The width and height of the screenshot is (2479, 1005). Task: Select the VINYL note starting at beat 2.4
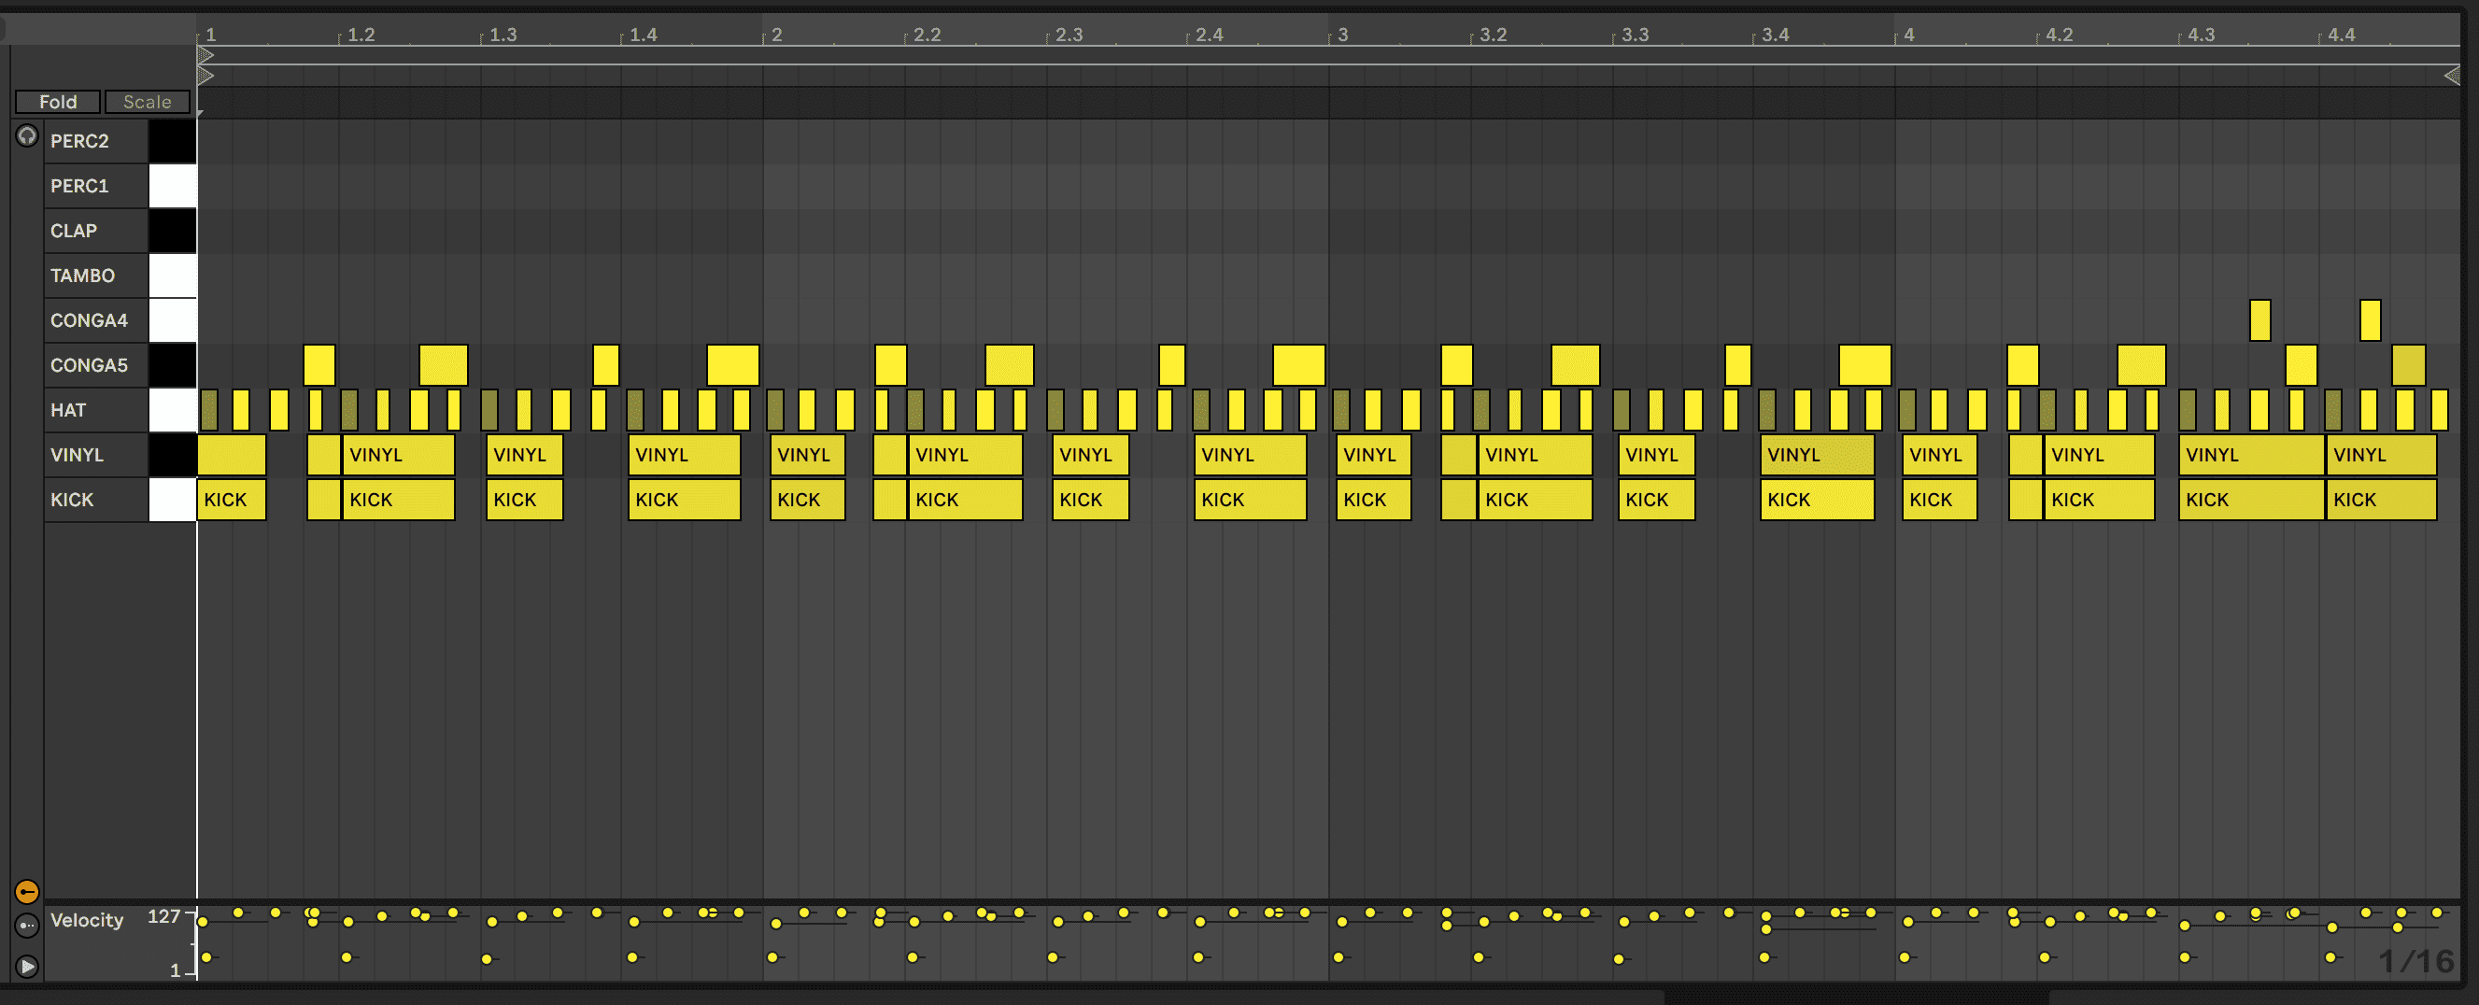coord(1250,454)
